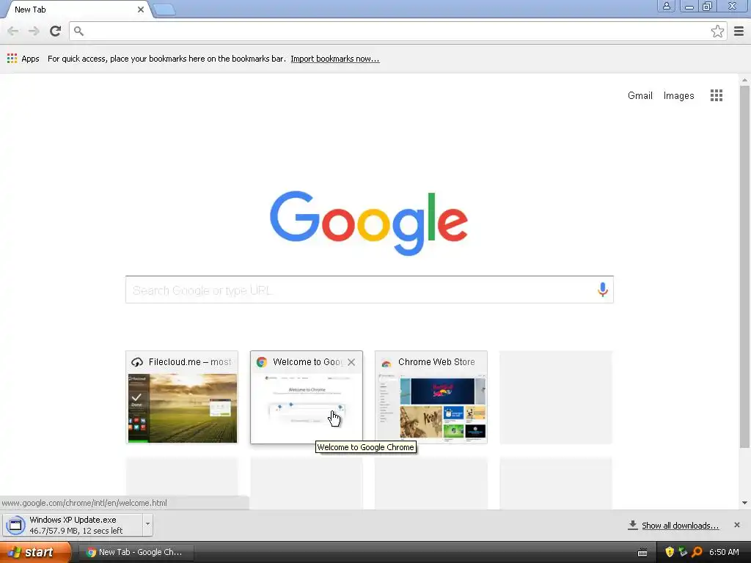This screenshot has width=751, height=563.
Task: Click the magnifier tray icon
Action: point(697,552)
